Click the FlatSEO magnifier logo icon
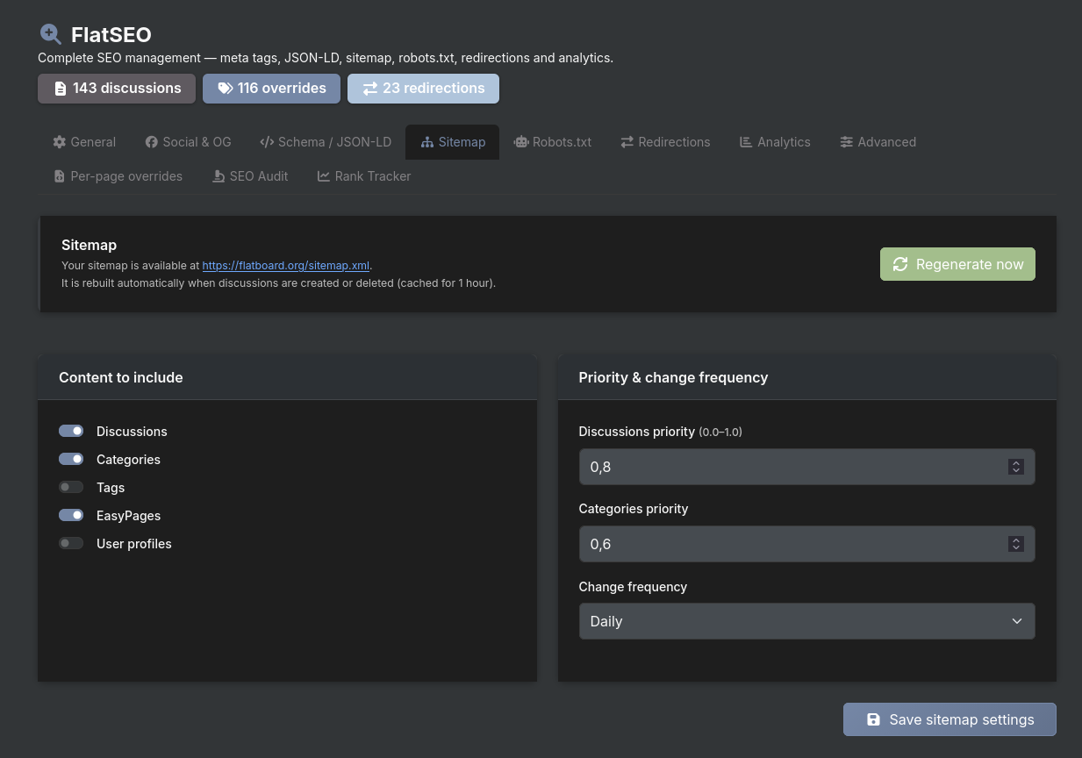The image size is (1082, 758). click(51, 34)
